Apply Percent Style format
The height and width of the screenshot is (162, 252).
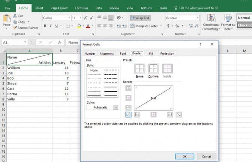coord(177,26)
